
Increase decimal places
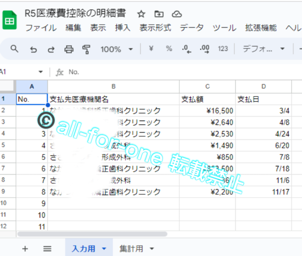[x=205, y=49]
